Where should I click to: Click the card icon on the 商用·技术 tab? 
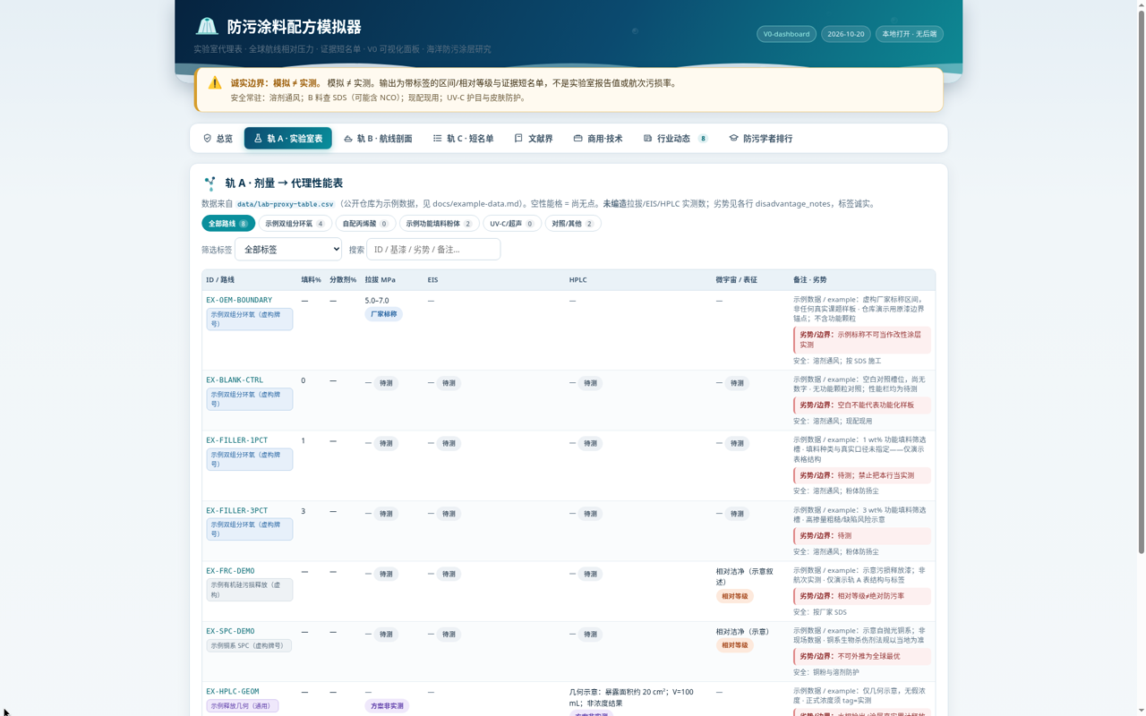[578, 139]
